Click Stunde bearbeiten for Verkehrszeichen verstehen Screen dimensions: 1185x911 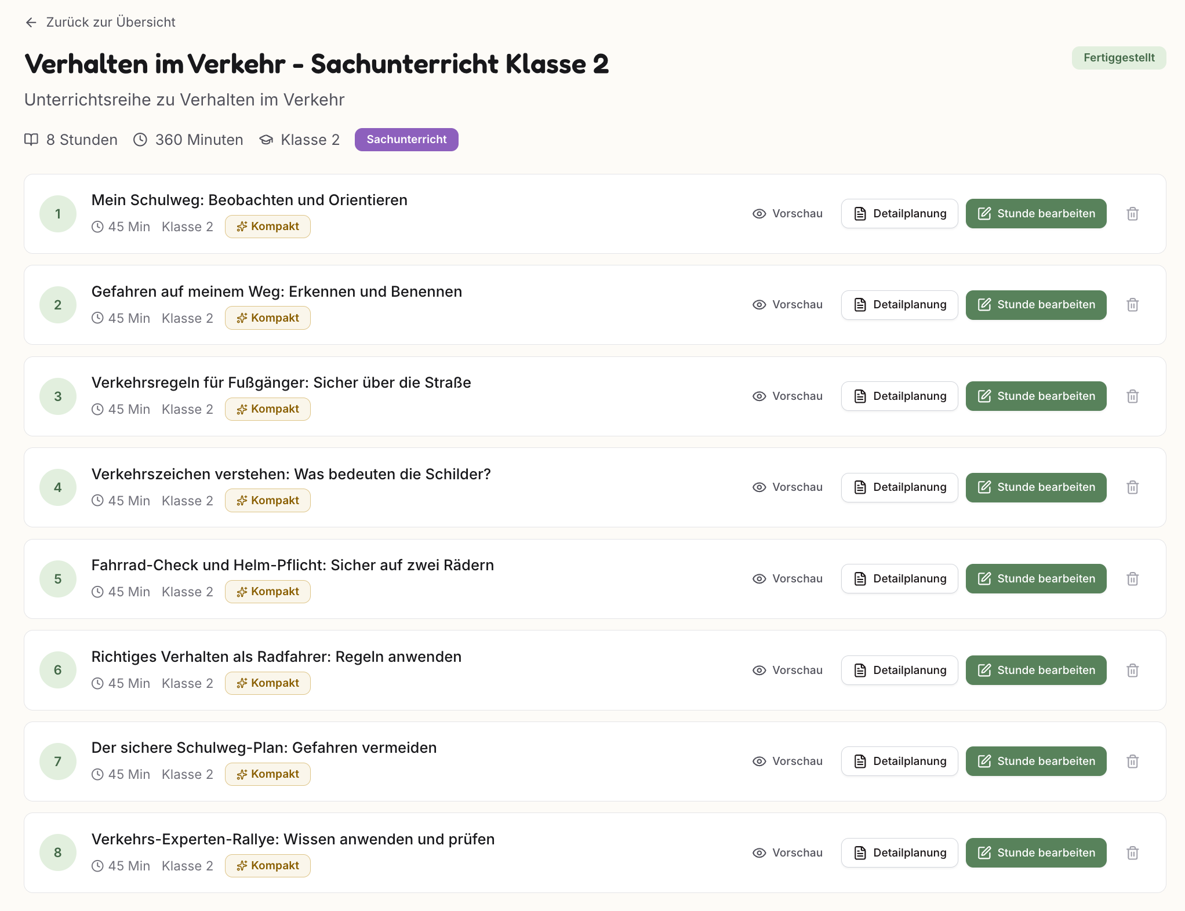pos(1035,487)
